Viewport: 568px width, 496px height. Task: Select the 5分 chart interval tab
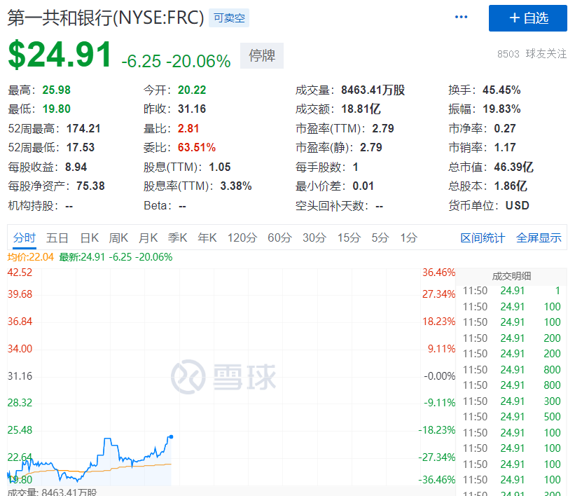pyautogui.click(x=380, y=237)
